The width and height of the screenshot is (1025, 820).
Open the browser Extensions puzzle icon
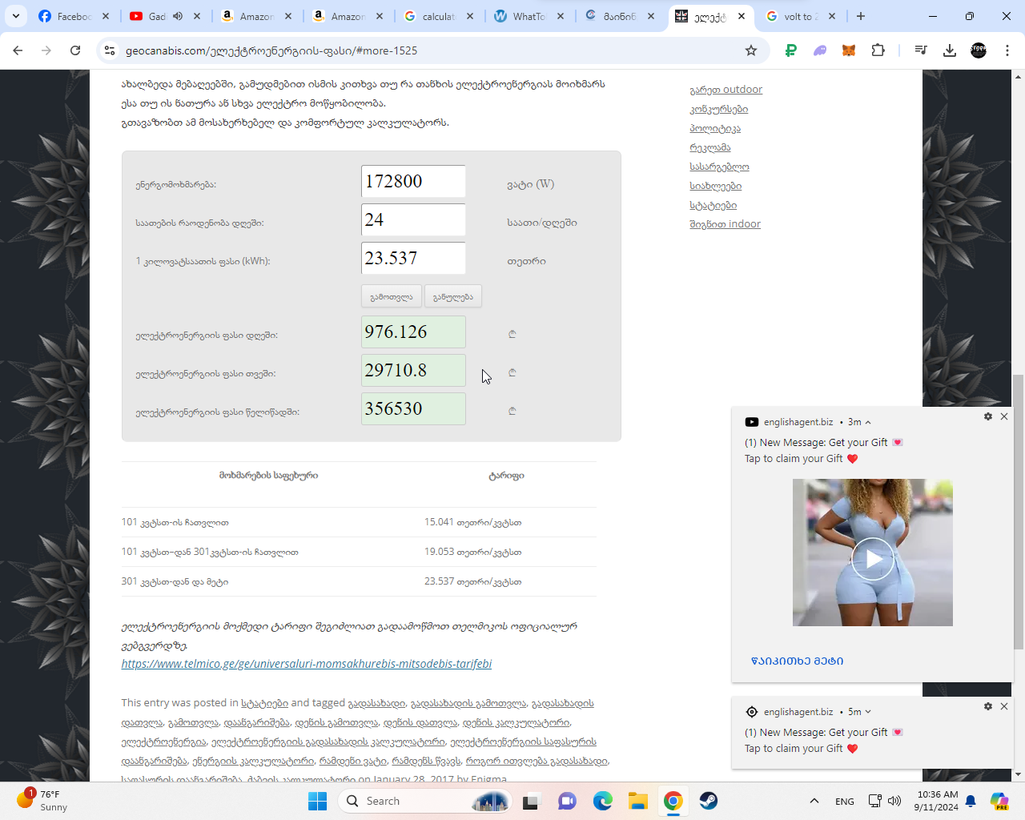[x=878, y=50]
